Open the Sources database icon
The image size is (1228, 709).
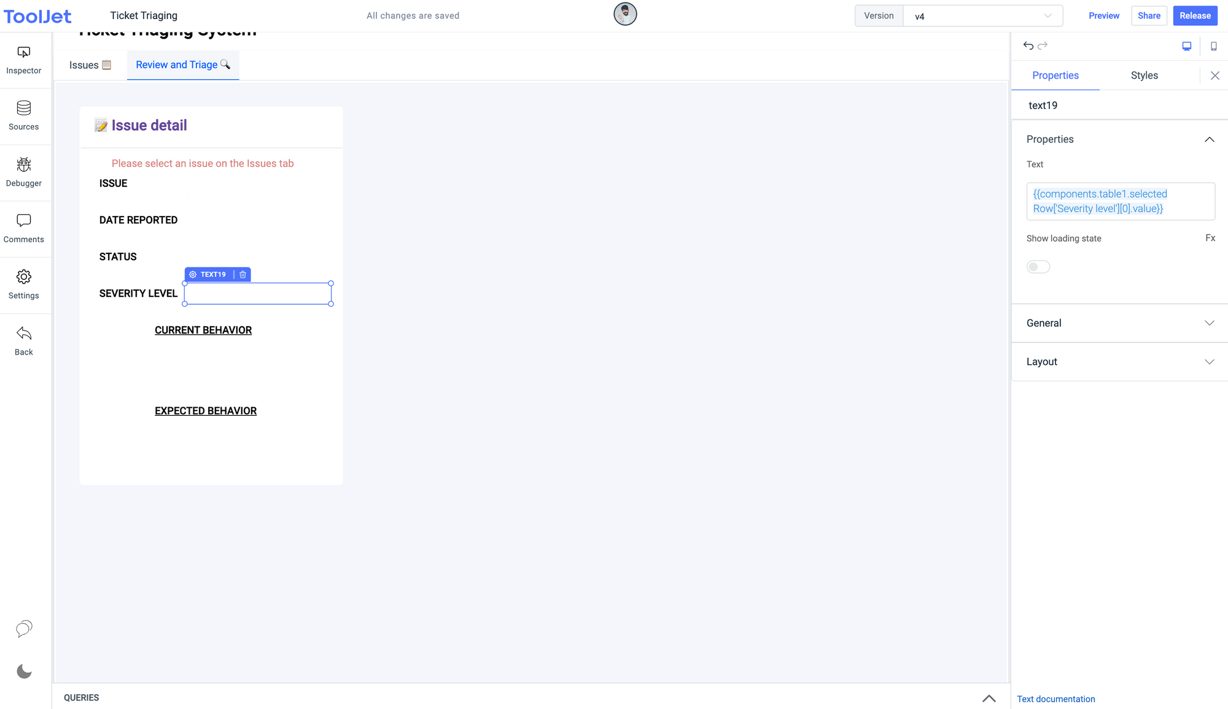(x=24, y=109)
